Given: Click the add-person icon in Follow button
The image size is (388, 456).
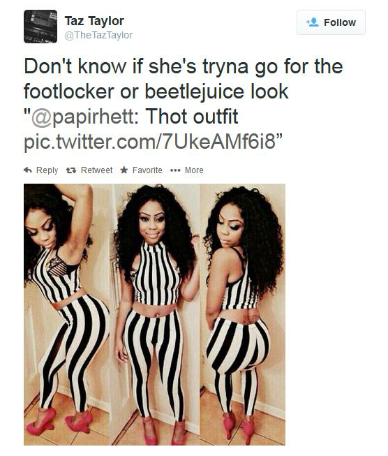Looking at the screenshot, I should pos(313,22).
